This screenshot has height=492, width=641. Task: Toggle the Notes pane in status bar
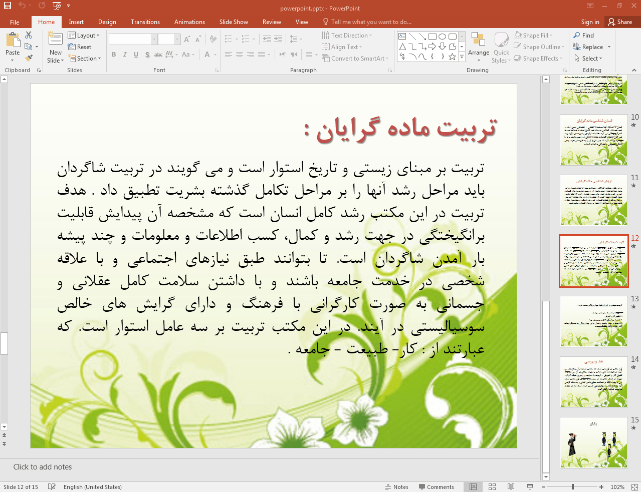(396, 486)
